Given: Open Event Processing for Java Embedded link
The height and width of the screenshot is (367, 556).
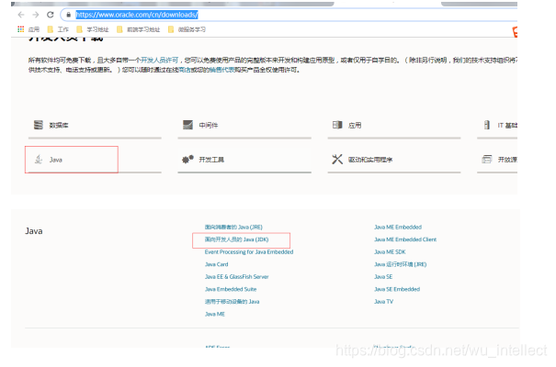Looking at the screenshot, I should (x=249, y=252).
